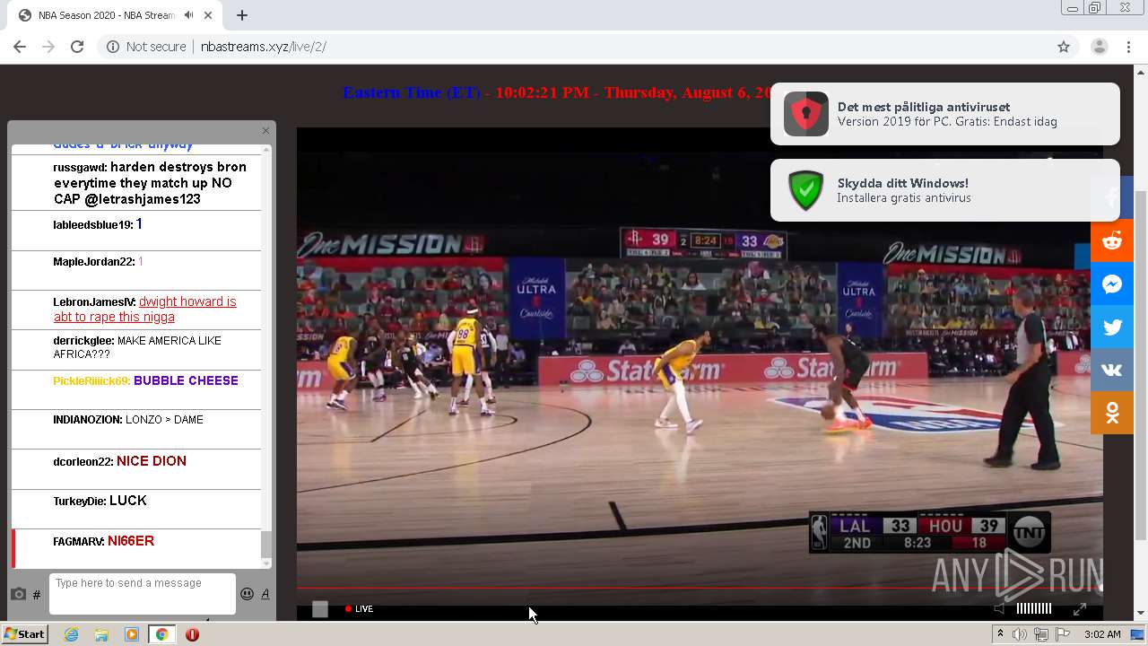
Task: Share the stream on Twitter
Action: [x=1112, y=327]
